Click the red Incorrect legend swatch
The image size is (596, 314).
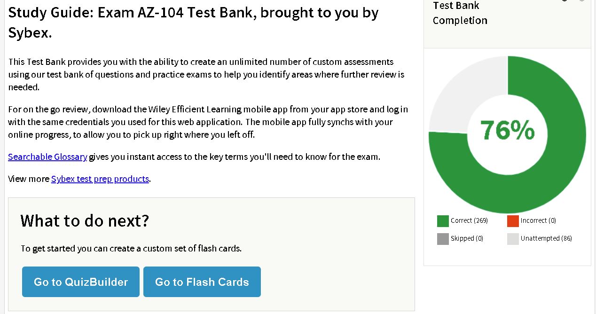tap(513, 221)
